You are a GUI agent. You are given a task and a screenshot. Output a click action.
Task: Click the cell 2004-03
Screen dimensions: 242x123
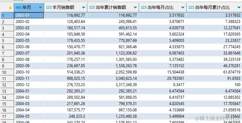point(29,104)
